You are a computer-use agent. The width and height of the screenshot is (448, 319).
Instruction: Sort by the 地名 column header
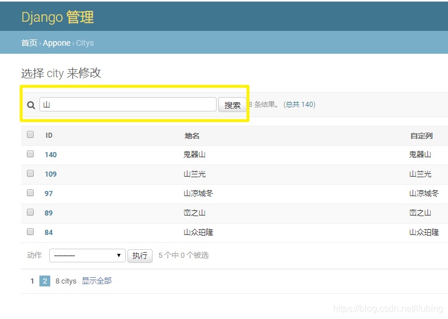(192, 136)
